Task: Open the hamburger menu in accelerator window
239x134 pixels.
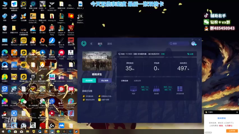Action: pos(192,40)
